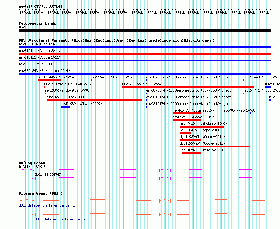Click the red bar under nsv1022609
The width and height of the screenshot is (280, 229).
coord(94,100)
